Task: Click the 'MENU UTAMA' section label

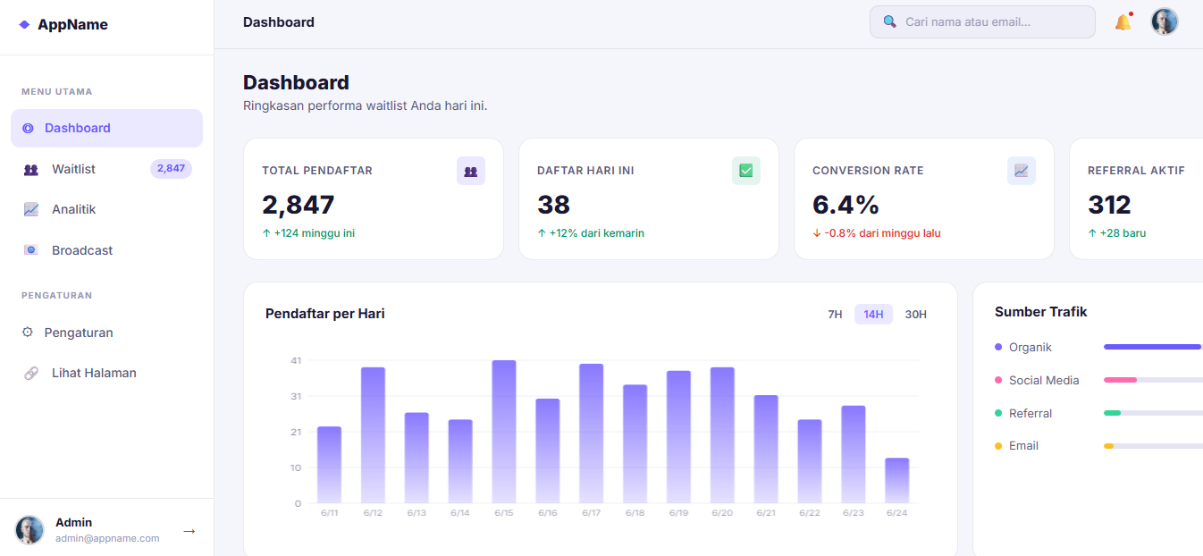Action: [x=57, y=91]
